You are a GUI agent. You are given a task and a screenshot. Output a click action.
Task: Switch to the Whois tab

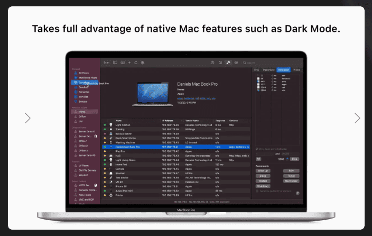pyautogui.click(x=296, y=70)
